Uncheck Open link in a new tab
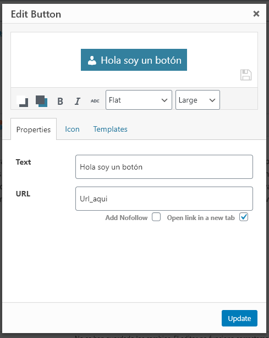The image size is (269, 338). tap(244, 217)
